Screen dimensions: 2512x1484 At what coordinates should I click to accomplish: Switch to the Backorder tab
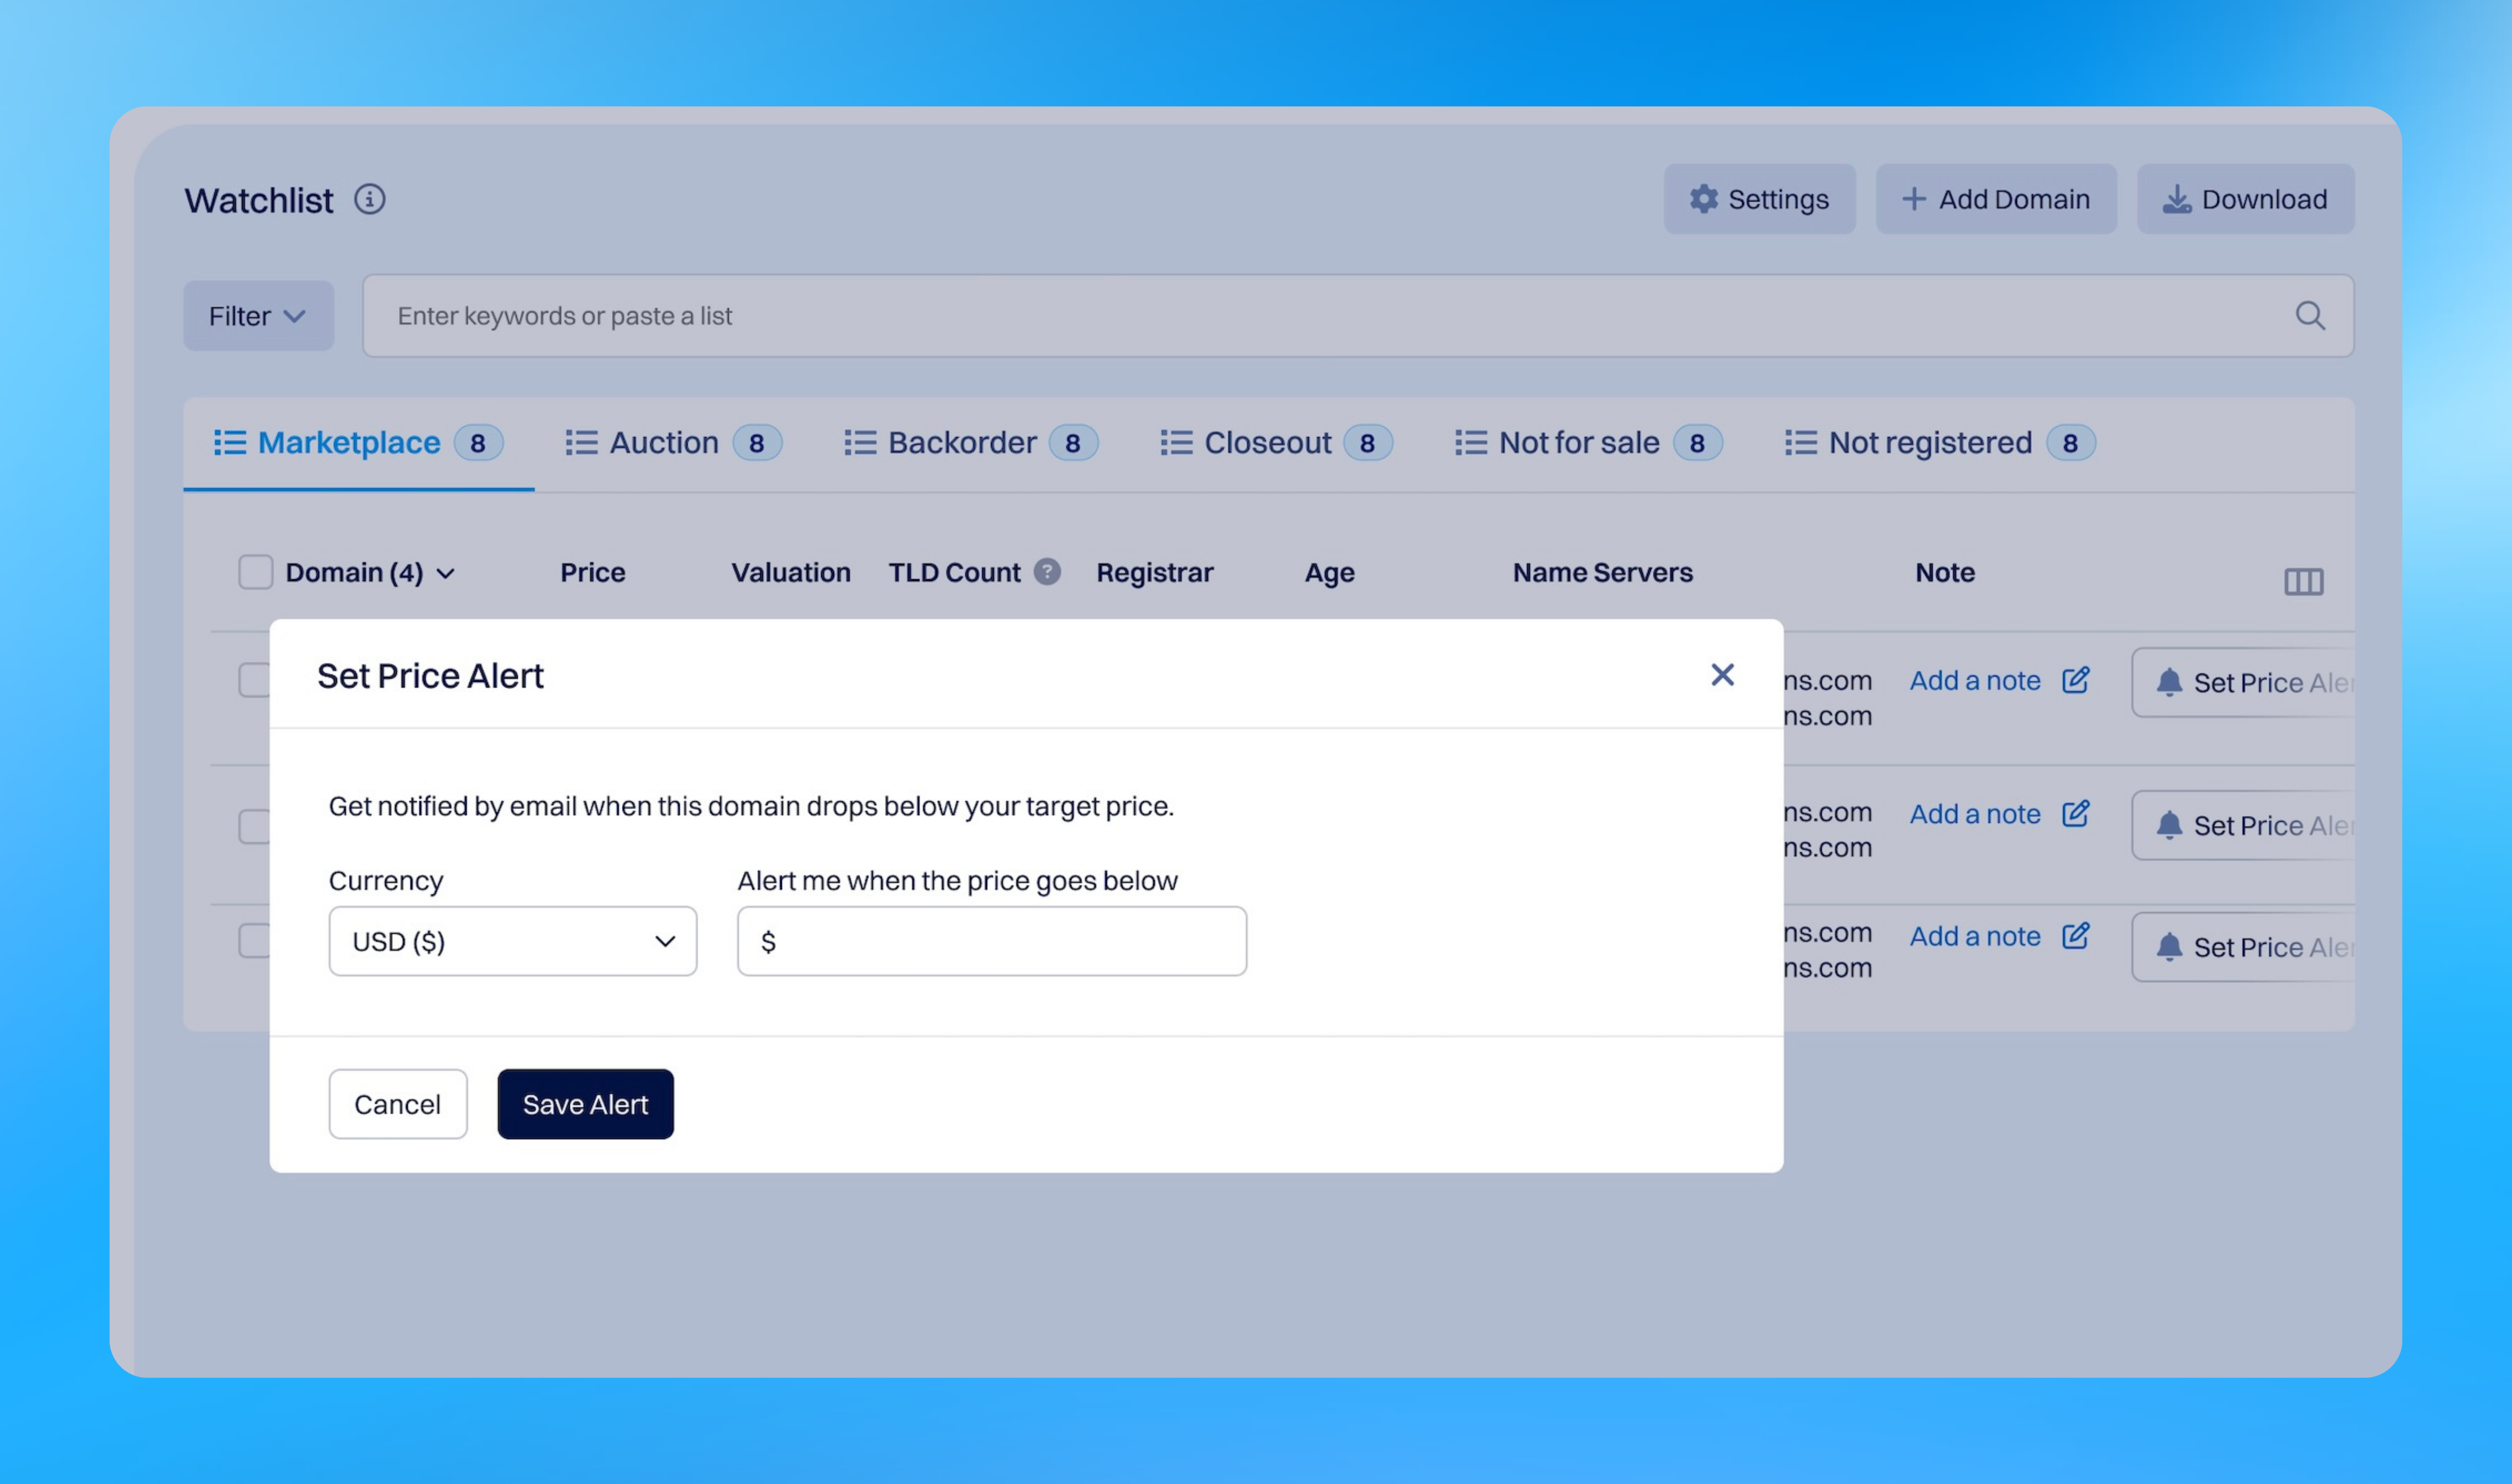[970, 443]
